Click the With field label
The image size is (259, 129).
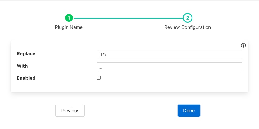click(22, 66)
